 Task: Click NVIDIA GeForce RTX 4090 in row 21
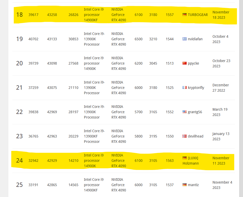119,88
